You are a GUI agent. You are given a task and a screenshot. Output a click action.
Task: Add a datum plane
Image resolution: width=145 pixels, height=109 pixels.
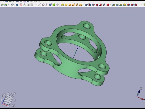[x=43, y=5]
